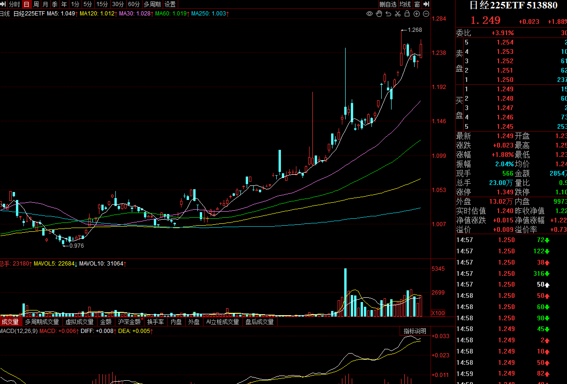
Task: Click the 窗 window button
Action: point(417,4)
